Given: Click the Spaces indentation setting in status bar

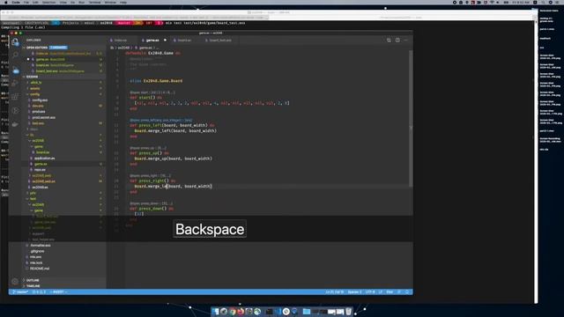Looking at the screenshot, I should click(354, 291).
